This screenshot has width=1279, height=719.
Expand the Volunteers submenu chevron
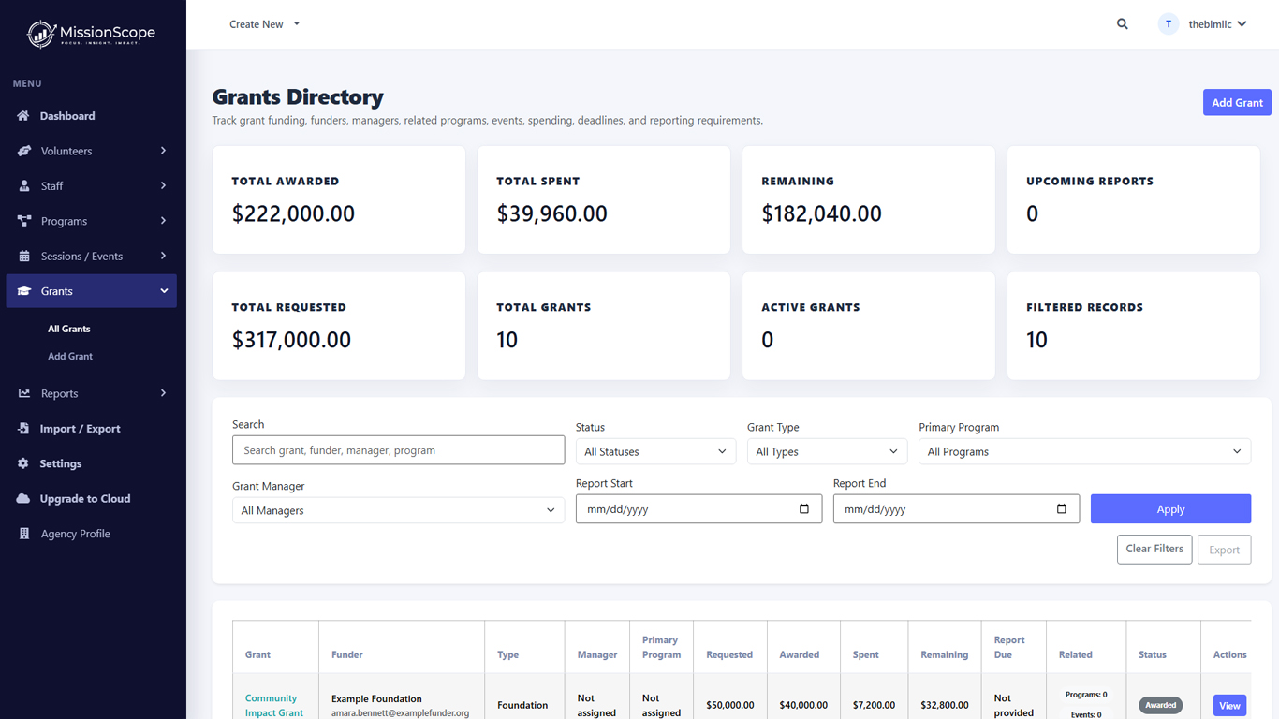click(x=163, y=151)
